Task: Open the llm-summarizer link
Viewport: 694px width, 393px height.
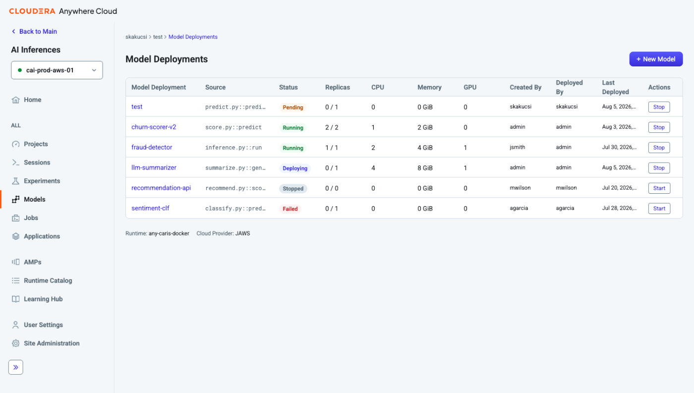Action: click(154, 168)
